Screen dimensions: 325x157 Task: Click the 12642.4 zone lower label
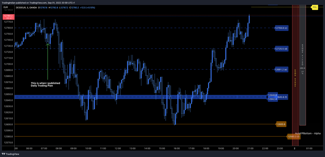tap(272, 99)
